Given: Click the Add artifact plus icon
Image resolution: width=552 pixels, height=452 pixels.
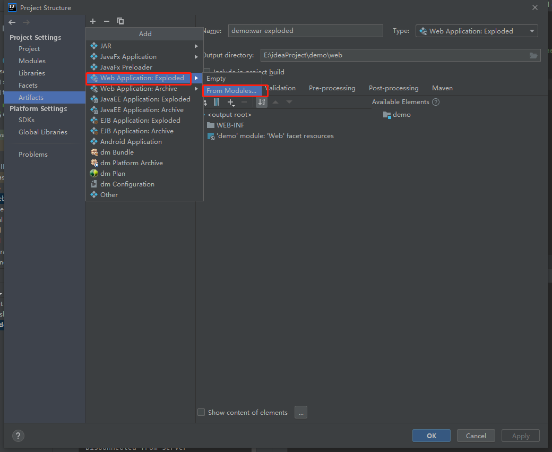Looking at the screenshot, I should pyautogui.click(x=93, y=21).
